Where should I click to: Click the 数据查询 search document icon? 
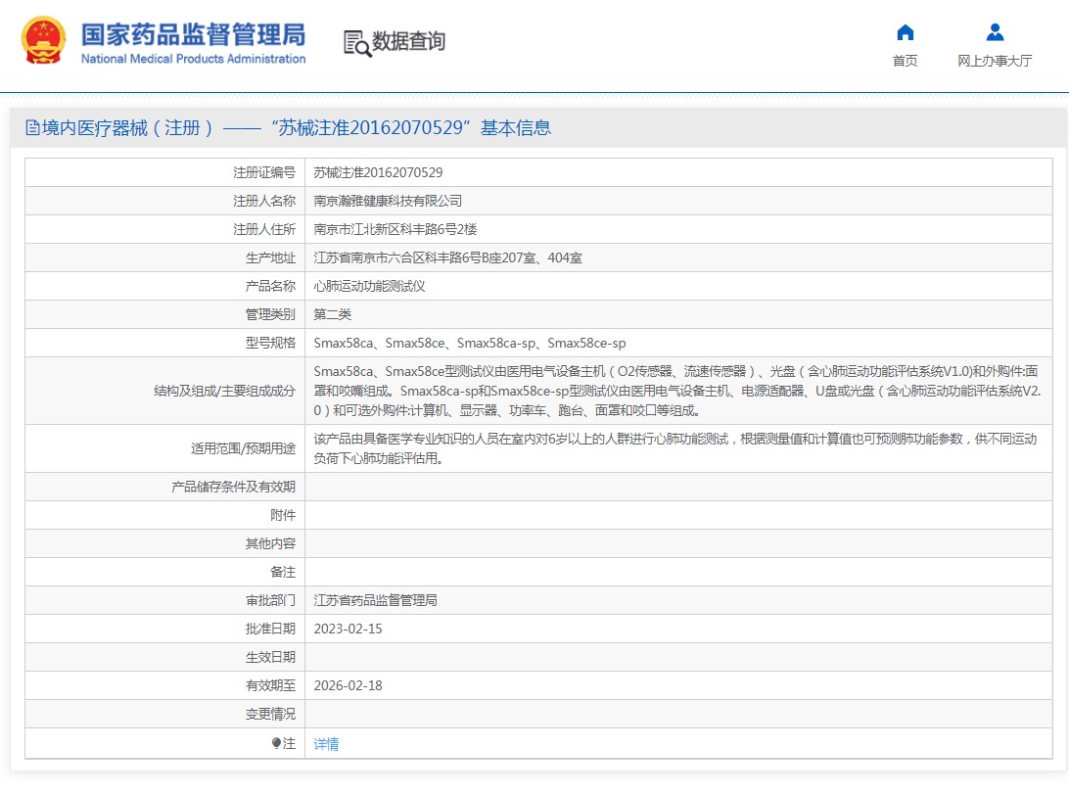(x=357, y=44)
